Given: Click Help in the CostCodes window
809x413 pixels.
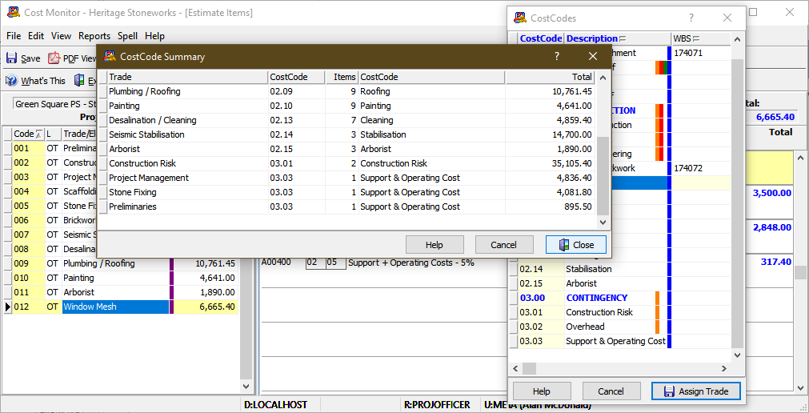Looking at the screenshot, I should click(541, 391).
